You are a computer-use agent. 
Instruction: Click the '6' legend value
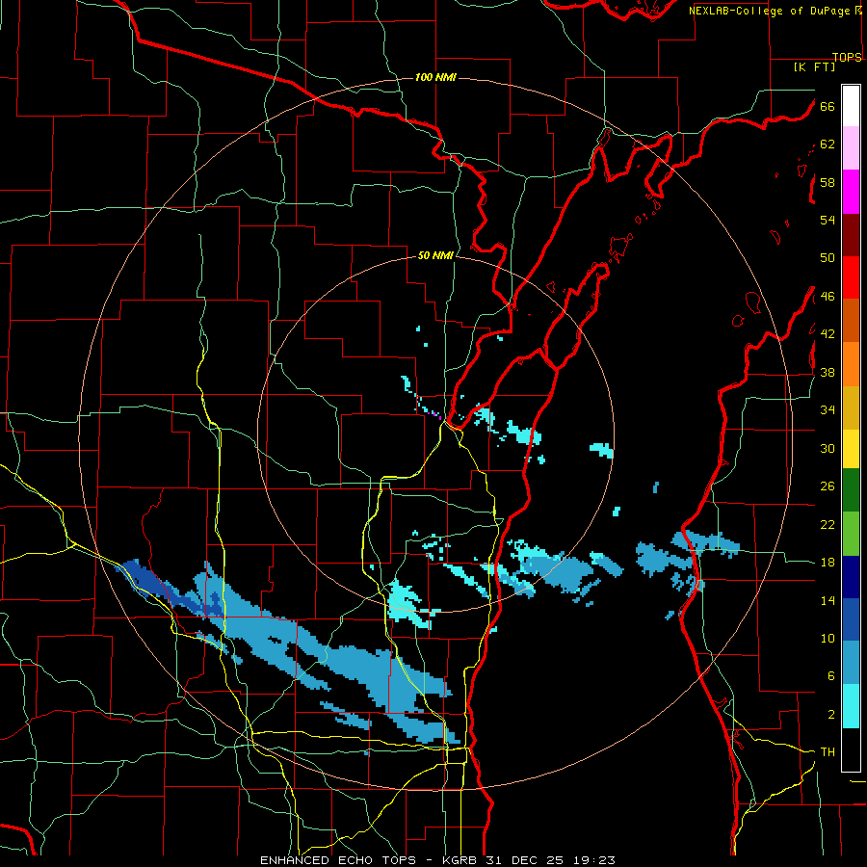(830, 676)
